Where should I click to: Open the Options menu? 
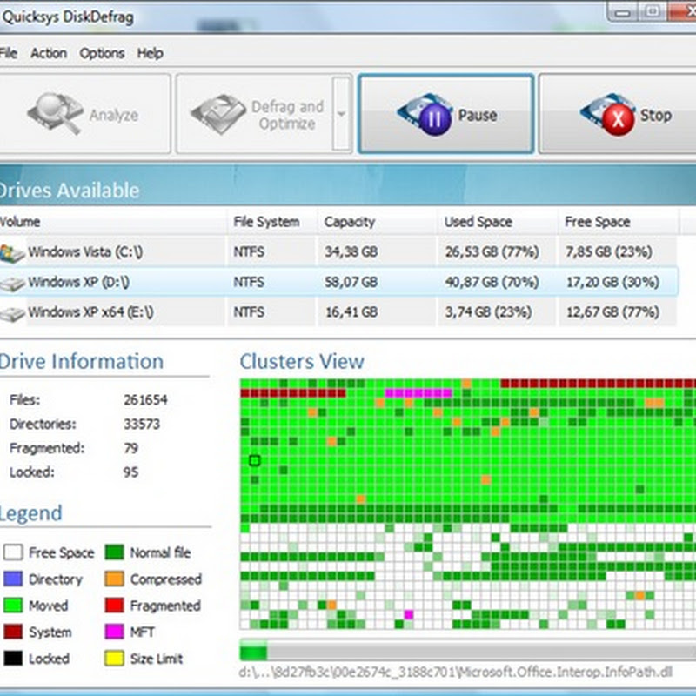(102, 53)
